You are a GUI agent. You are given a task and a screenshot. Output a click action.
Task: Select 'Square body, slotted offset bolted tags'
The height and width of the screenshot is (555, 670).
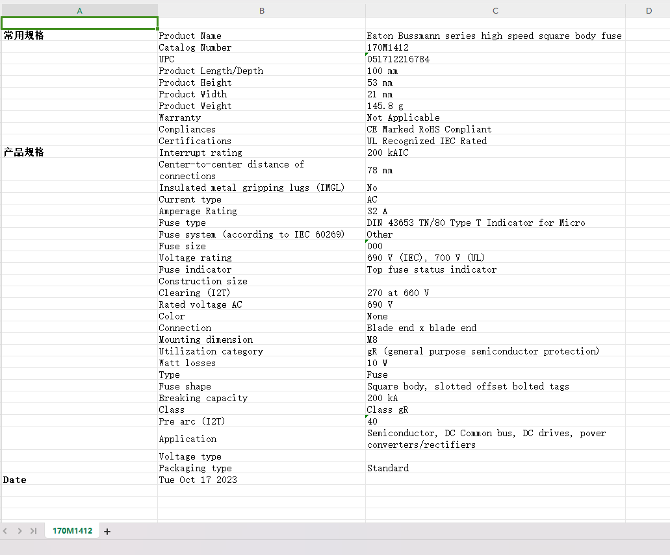(x=495, y=386)
